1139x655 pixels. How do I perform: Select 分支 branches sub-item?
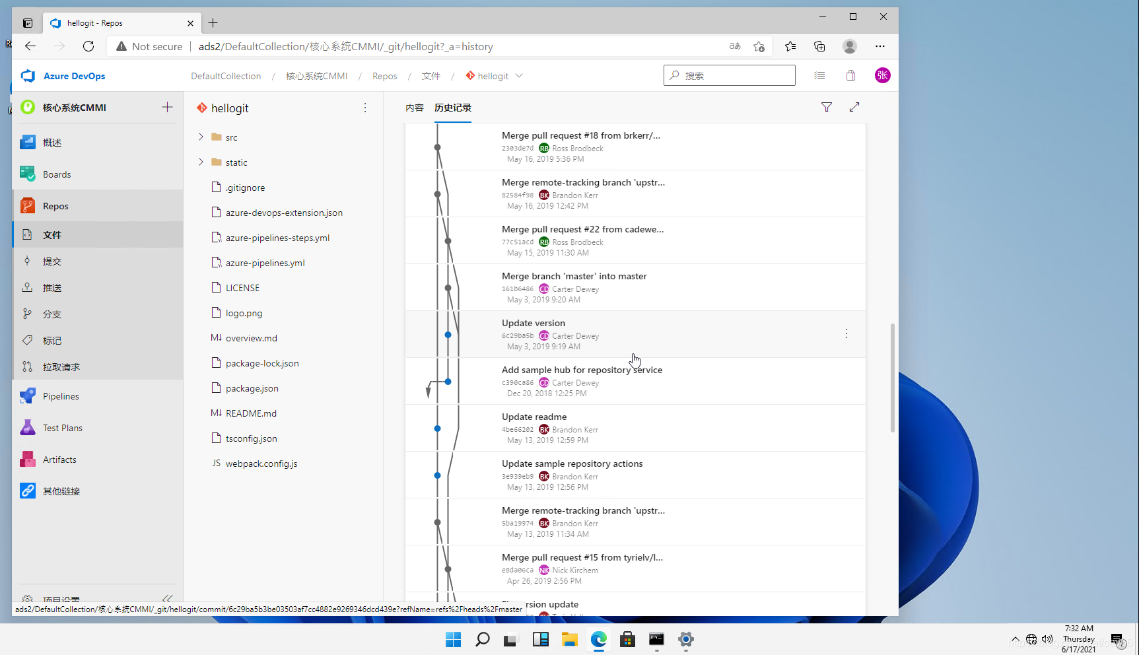tap(97, 314)
